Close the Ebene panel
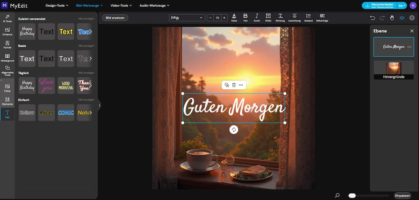The image size is (419, 200). [412, 31]
